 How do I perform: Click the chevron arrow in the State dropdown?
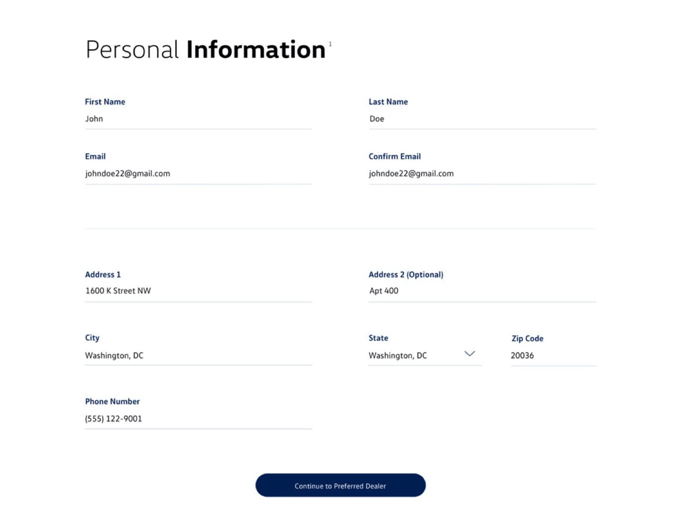(x=469, y=354)
